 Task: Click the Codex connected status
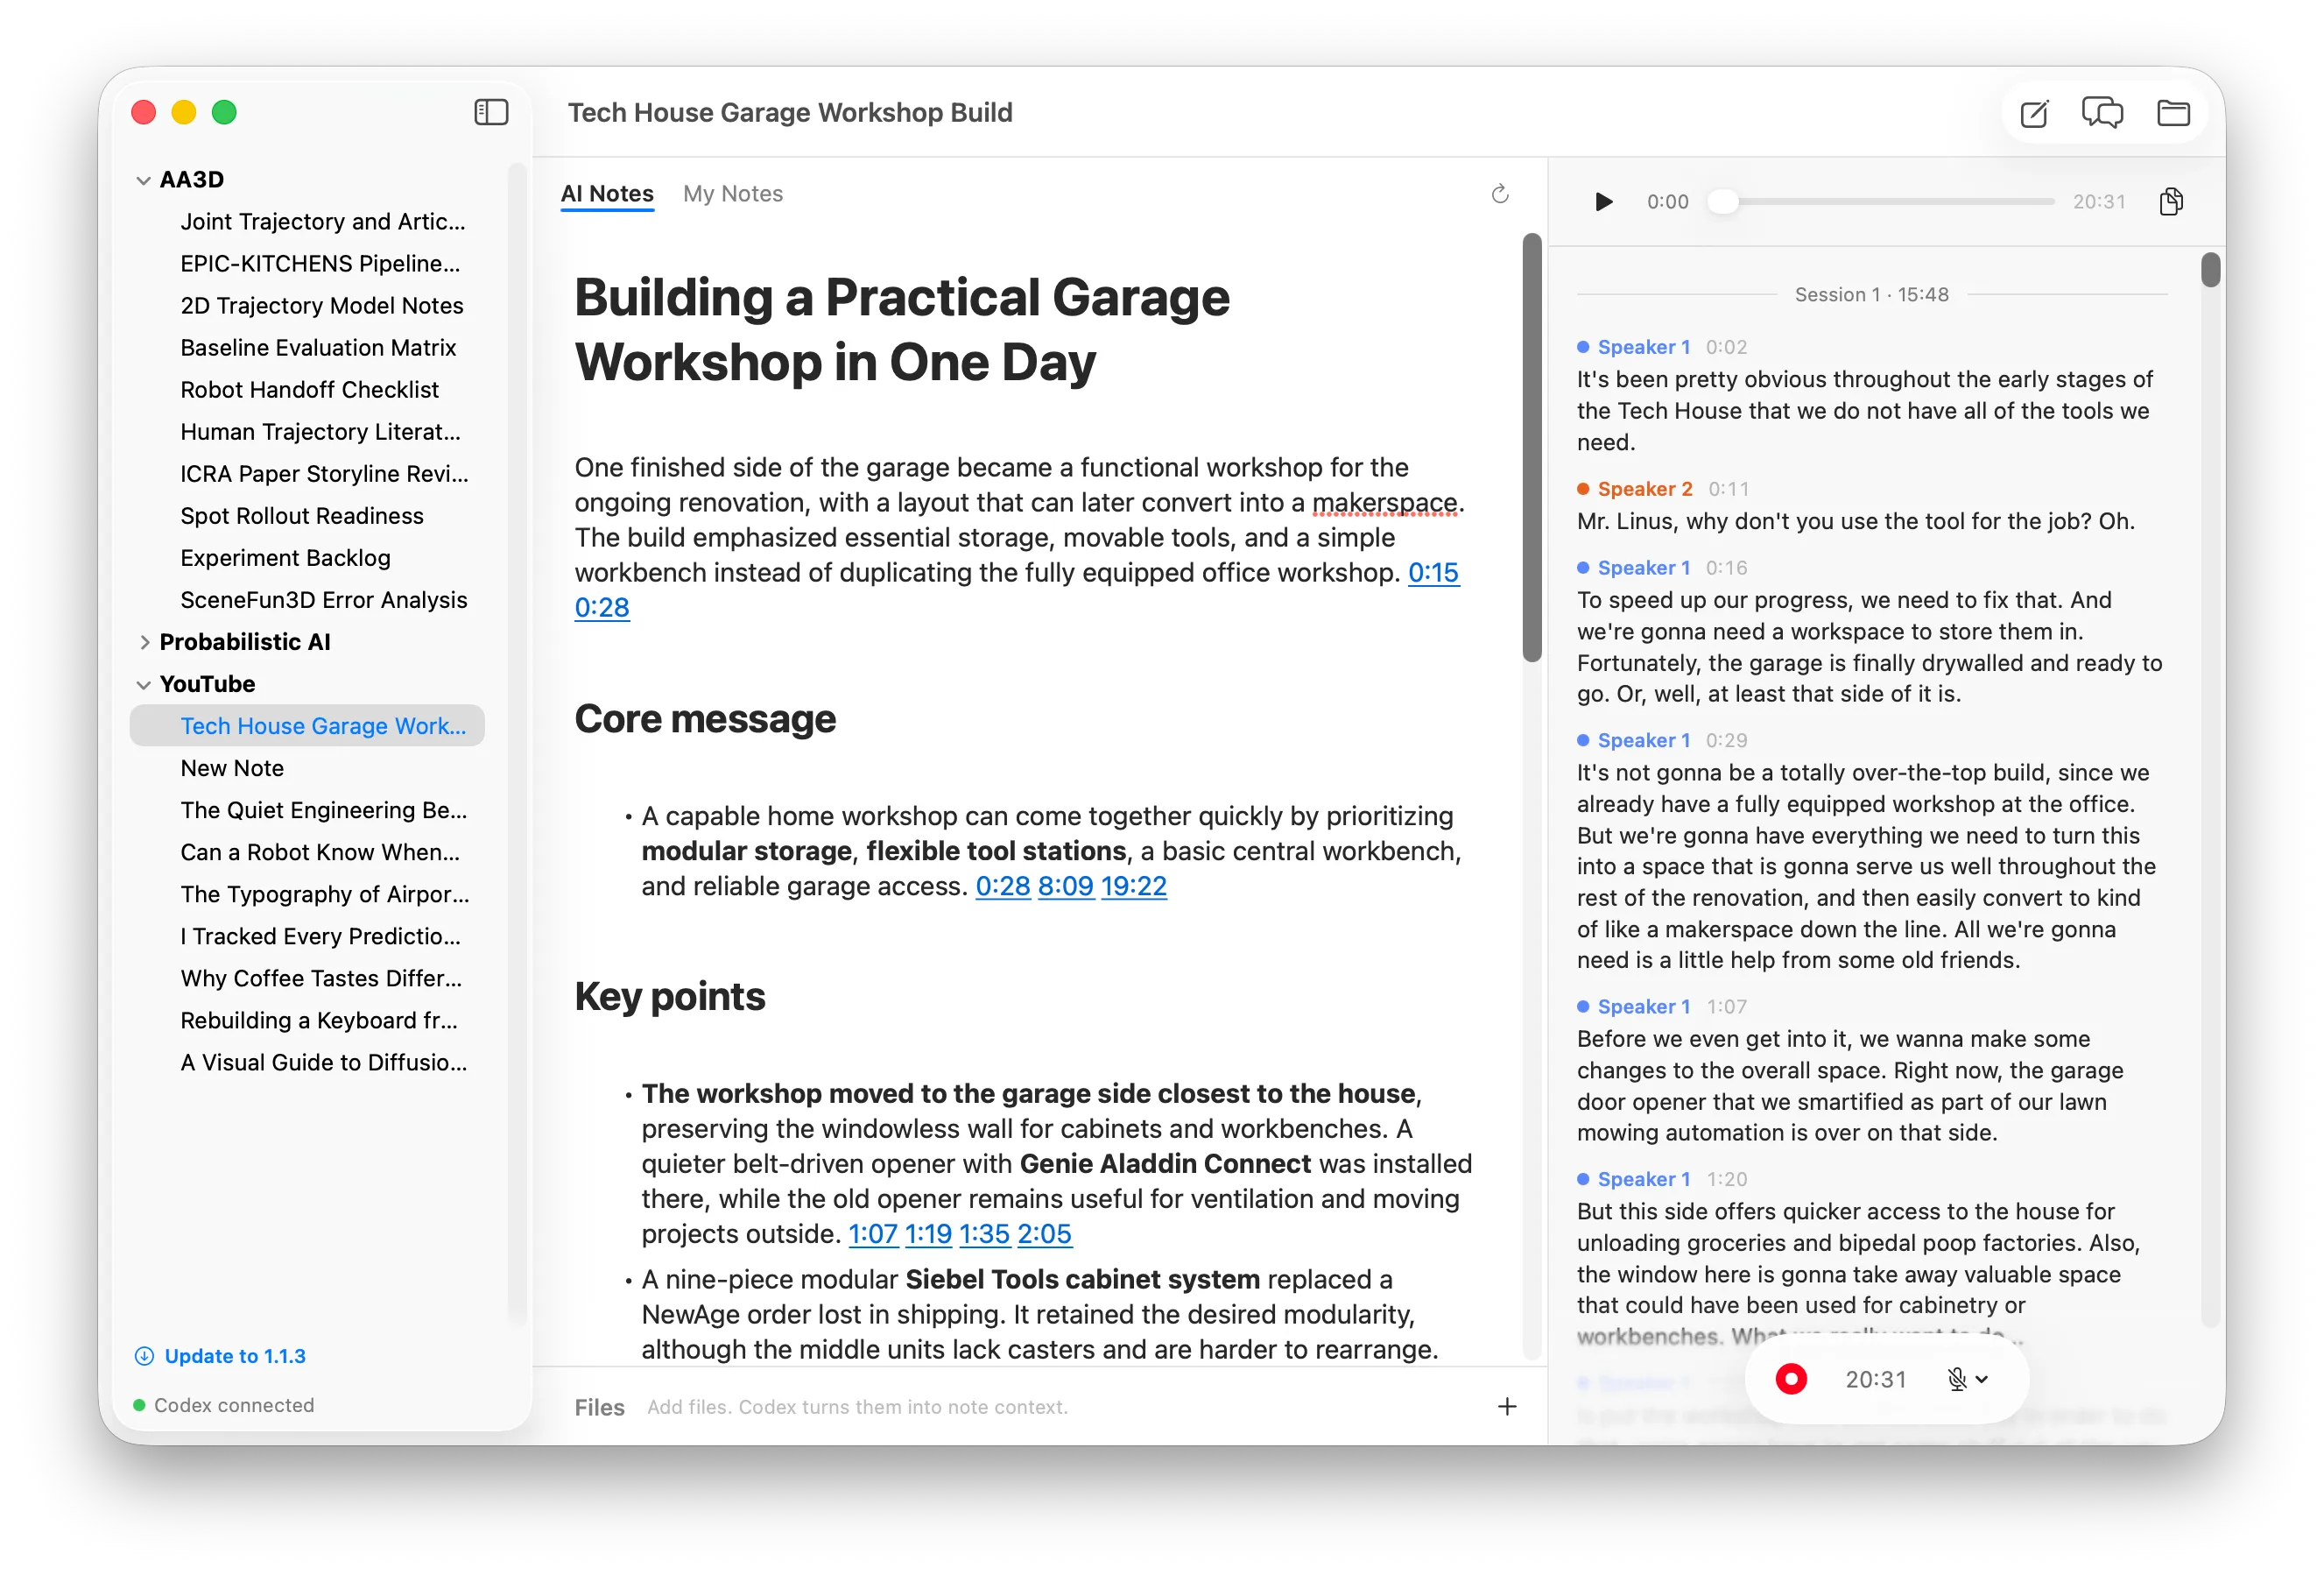pyautogui.click(x=224, y=1406)
